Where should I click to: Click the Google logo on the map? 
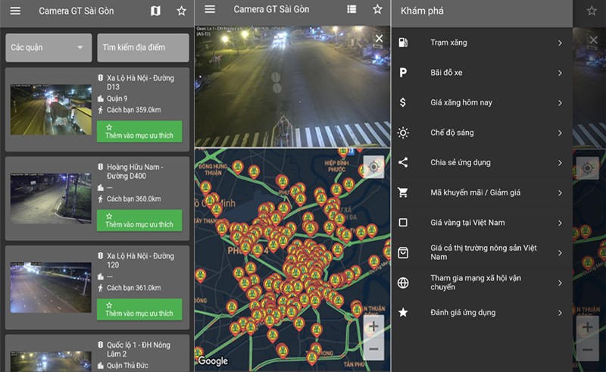click(x=213, y=361)
